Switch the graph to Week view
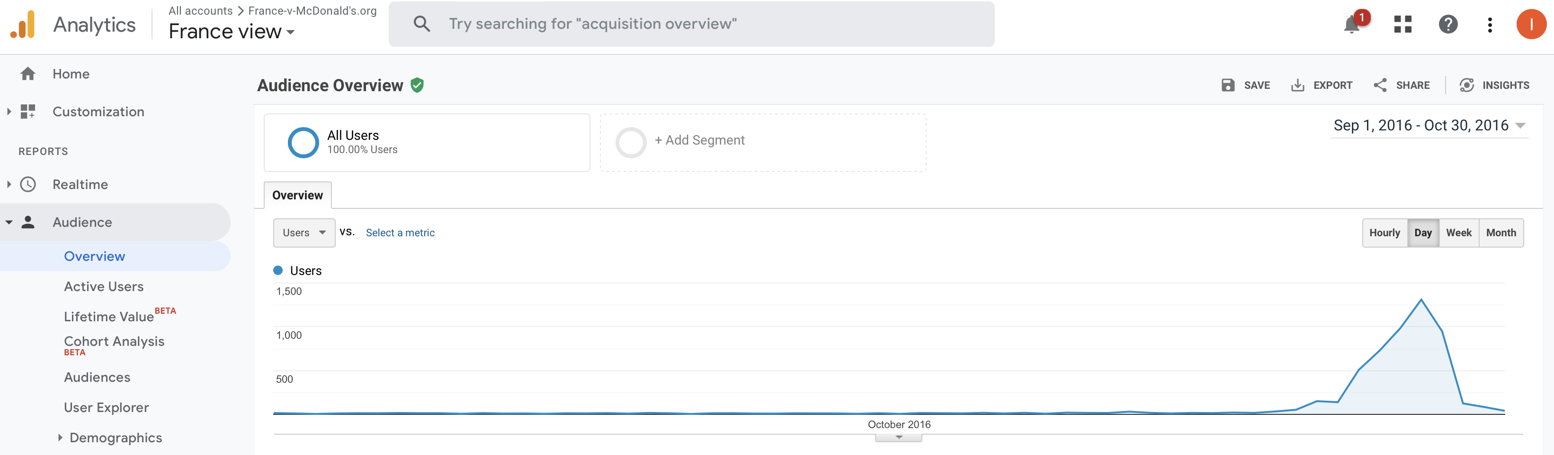 click(x=1459, y=232)
